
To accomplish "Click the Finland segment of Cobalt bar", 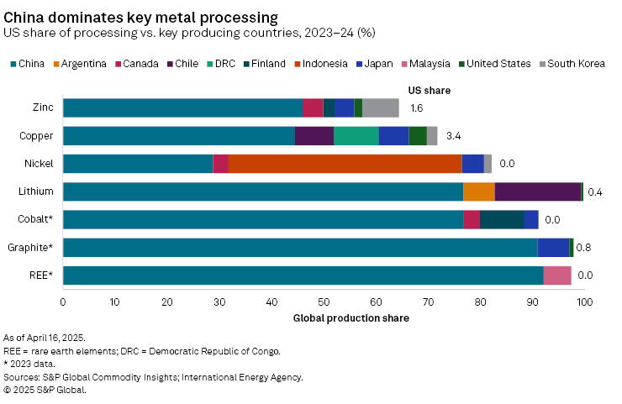I will tap(502, 219).
